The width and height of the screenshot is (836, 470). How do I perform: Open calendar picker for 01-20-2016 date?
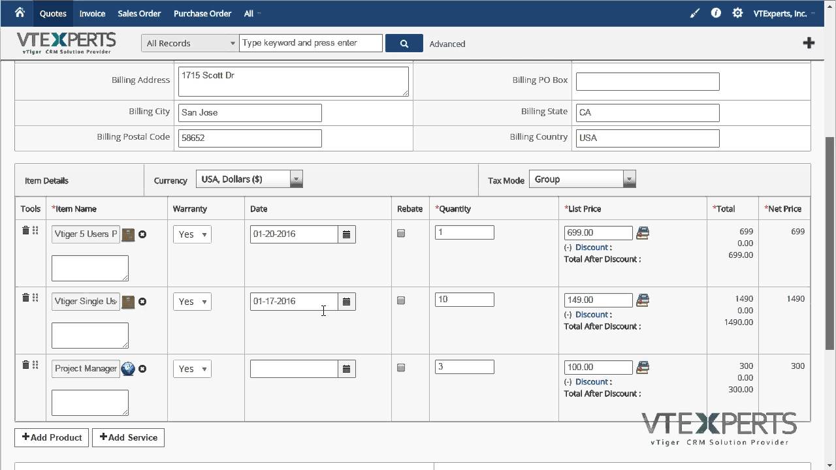[x=347, y=234]
